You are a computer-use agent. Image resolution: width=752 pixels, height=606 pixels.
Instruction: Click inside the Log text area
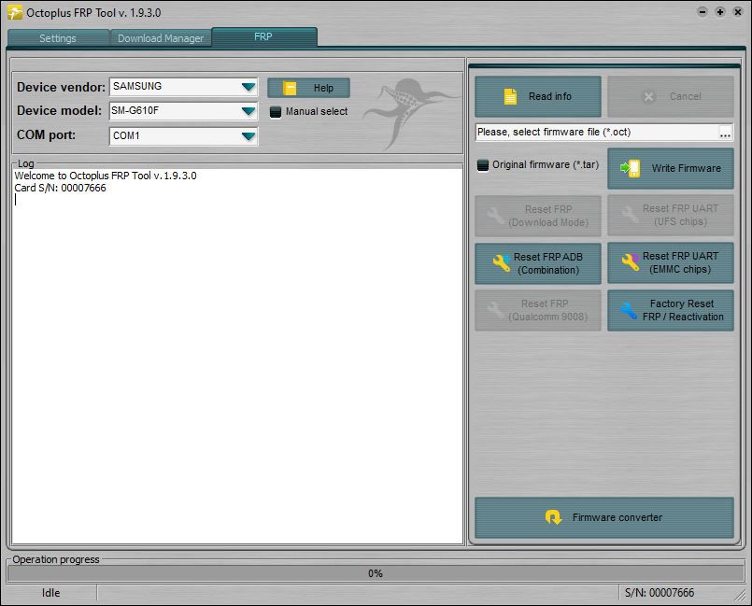pyautogui.click(x=237, y=356)
